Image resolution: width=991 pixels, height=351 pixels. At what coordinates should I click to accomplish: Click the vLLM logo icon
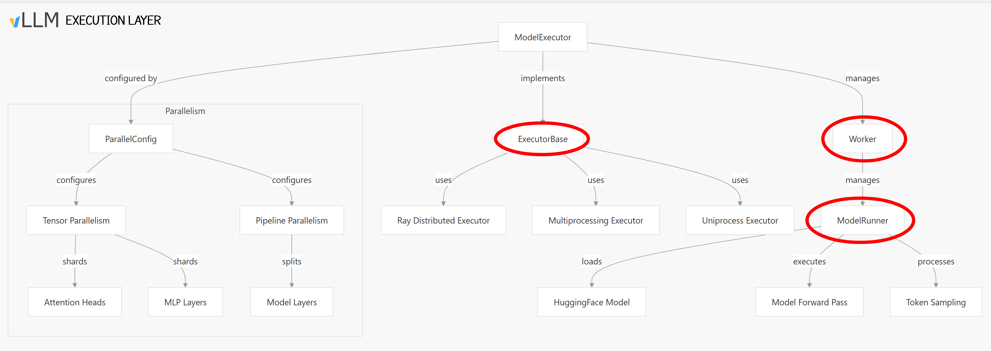pyautogui.click(x=34, y=20)
